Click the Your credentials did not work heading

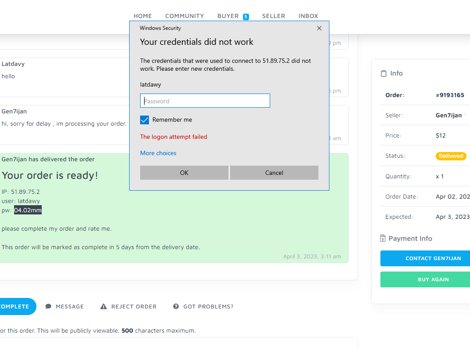[x=197, y=42]
